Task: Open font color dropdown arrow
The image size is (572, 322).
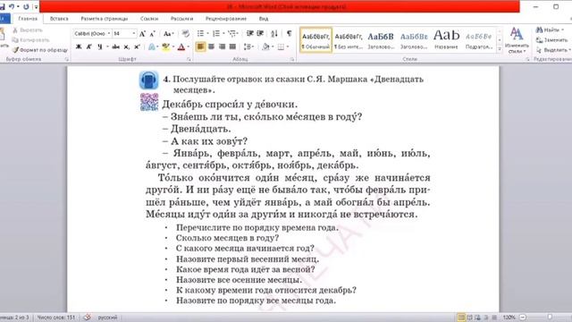Action: 188,47
